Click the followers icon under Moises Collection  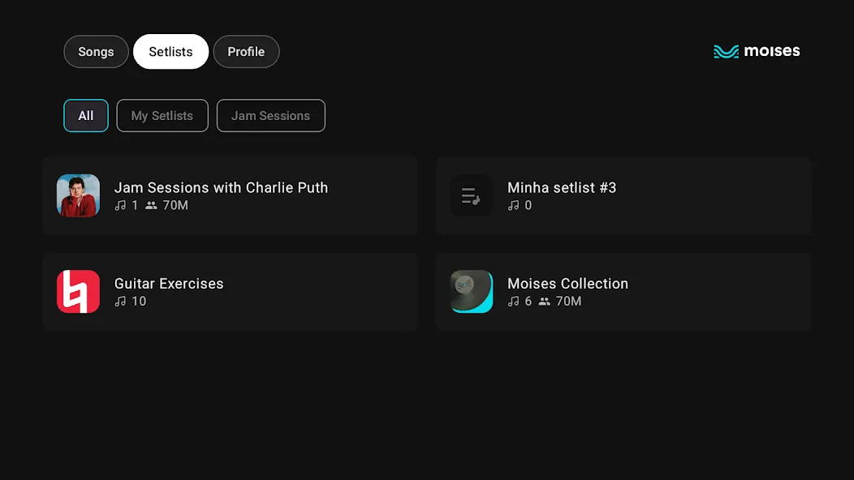pos(544,302)
